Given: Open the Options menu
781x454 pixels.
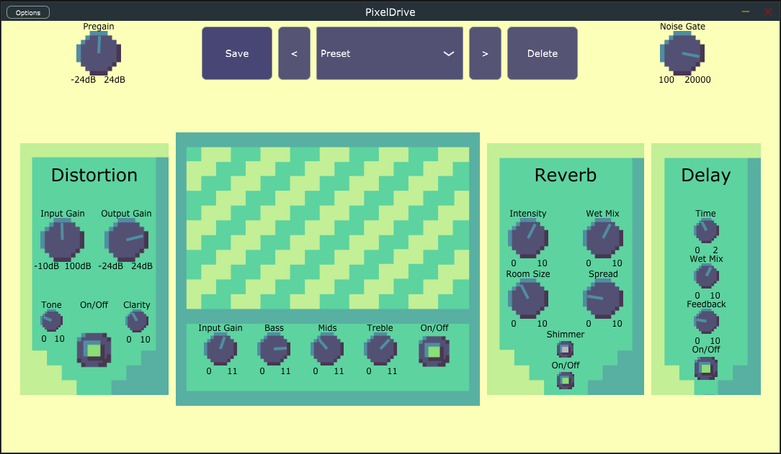Looking at the screenshot, I should point(27,12).
